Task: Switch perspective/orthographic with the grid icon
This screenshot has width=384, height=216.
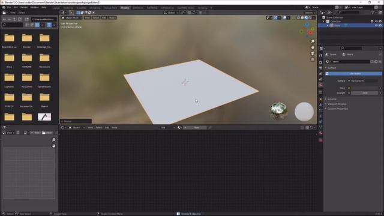Action: 313,59
